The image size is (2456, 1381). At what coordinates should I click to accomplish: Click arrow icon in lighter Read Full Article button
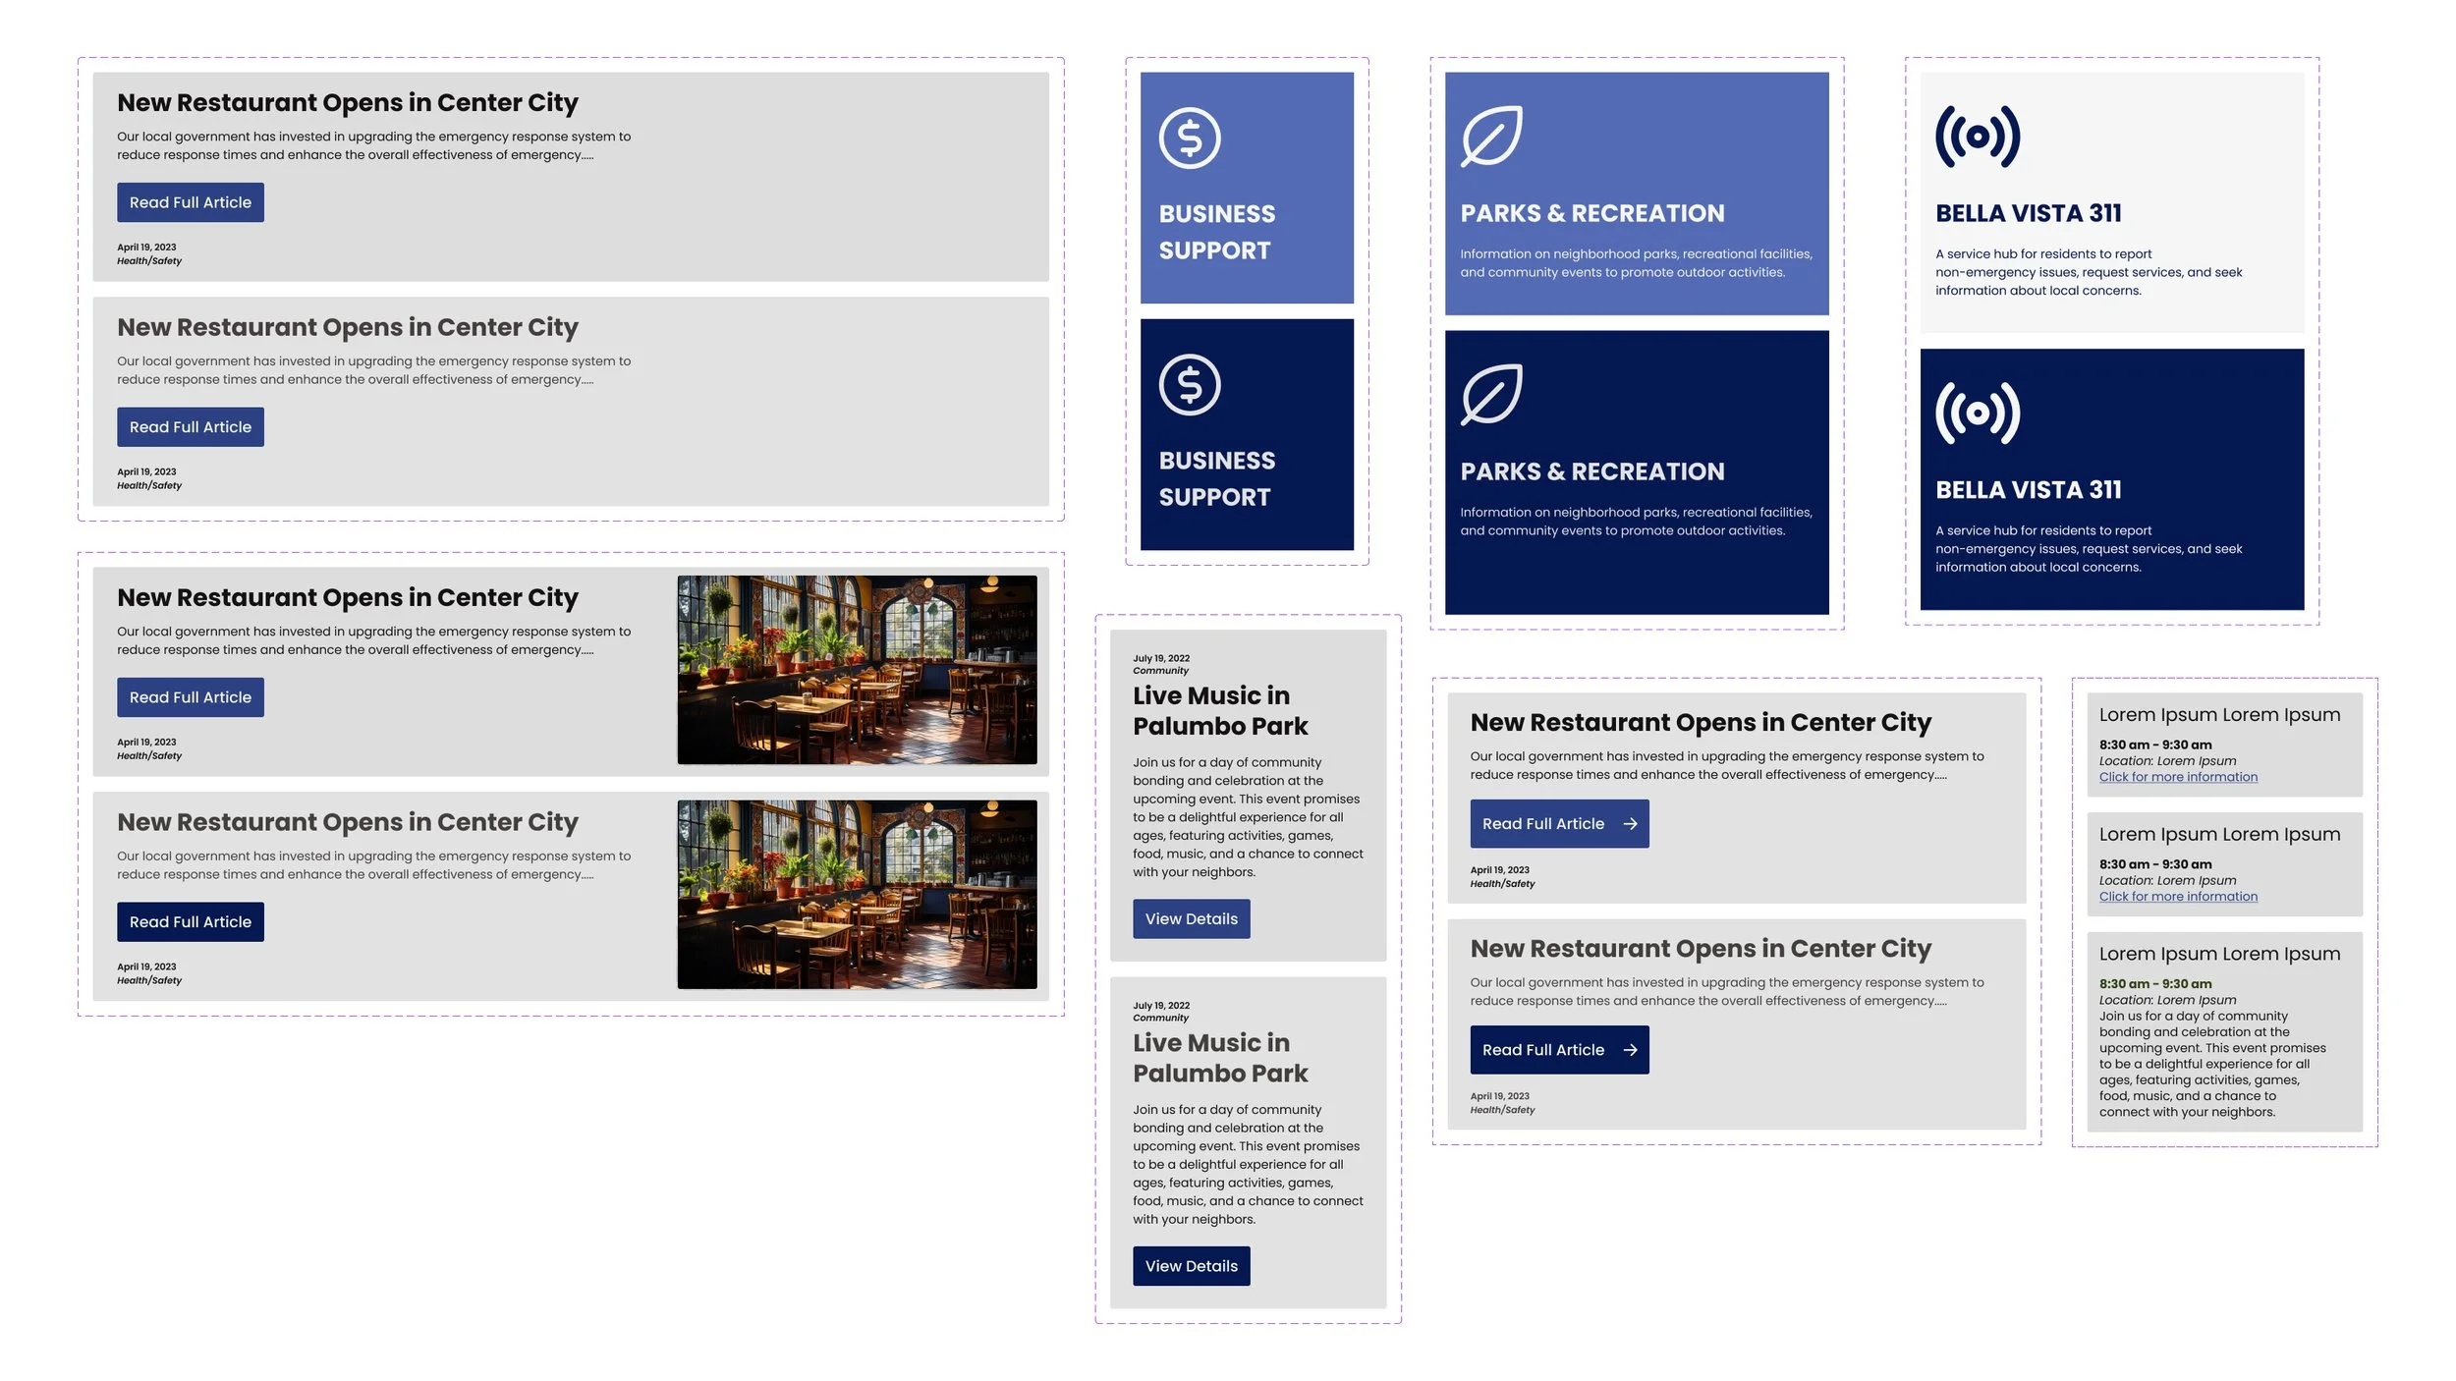1630,824
